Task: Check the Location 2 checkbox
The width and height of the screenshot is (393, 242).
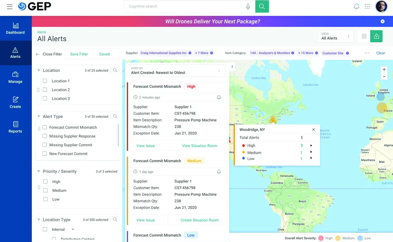Action: tap(45, 90)
